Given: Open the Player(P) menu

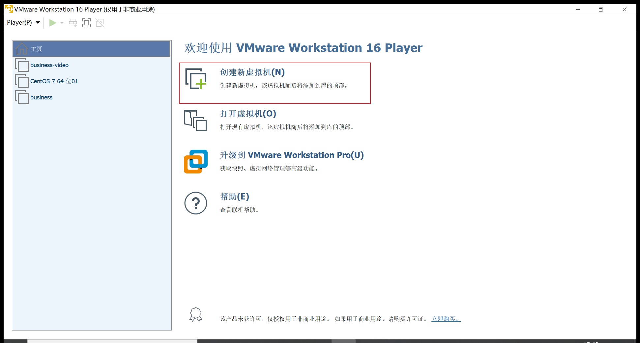Looking at the screenshot, I should pyautogui.click(x=23, y=23).
